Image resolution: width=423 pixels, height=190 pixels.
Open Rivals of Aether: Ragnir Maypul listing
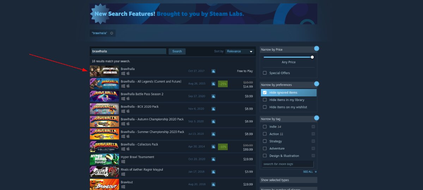pos(173,172)
